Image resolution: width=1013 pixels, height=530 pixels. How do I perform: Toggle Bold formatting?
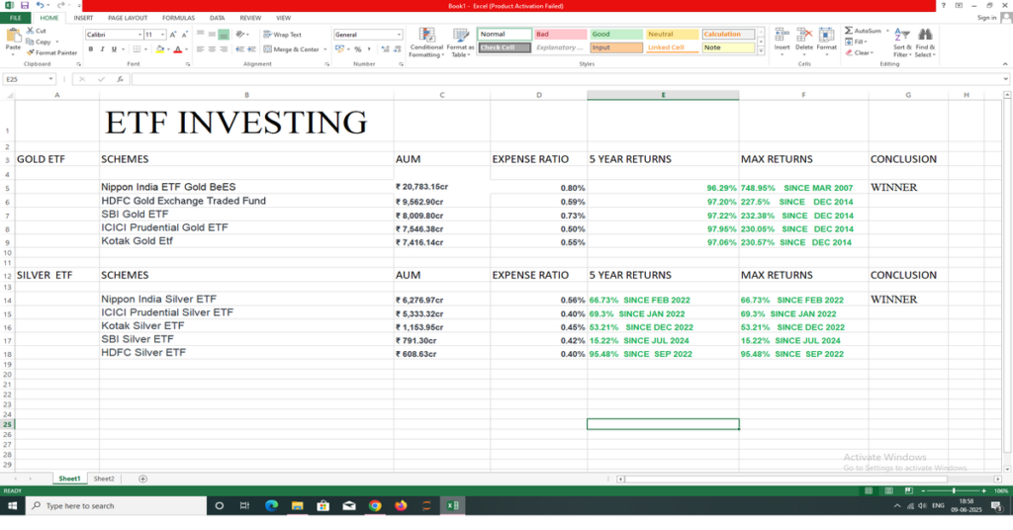[x=91, y=49]
